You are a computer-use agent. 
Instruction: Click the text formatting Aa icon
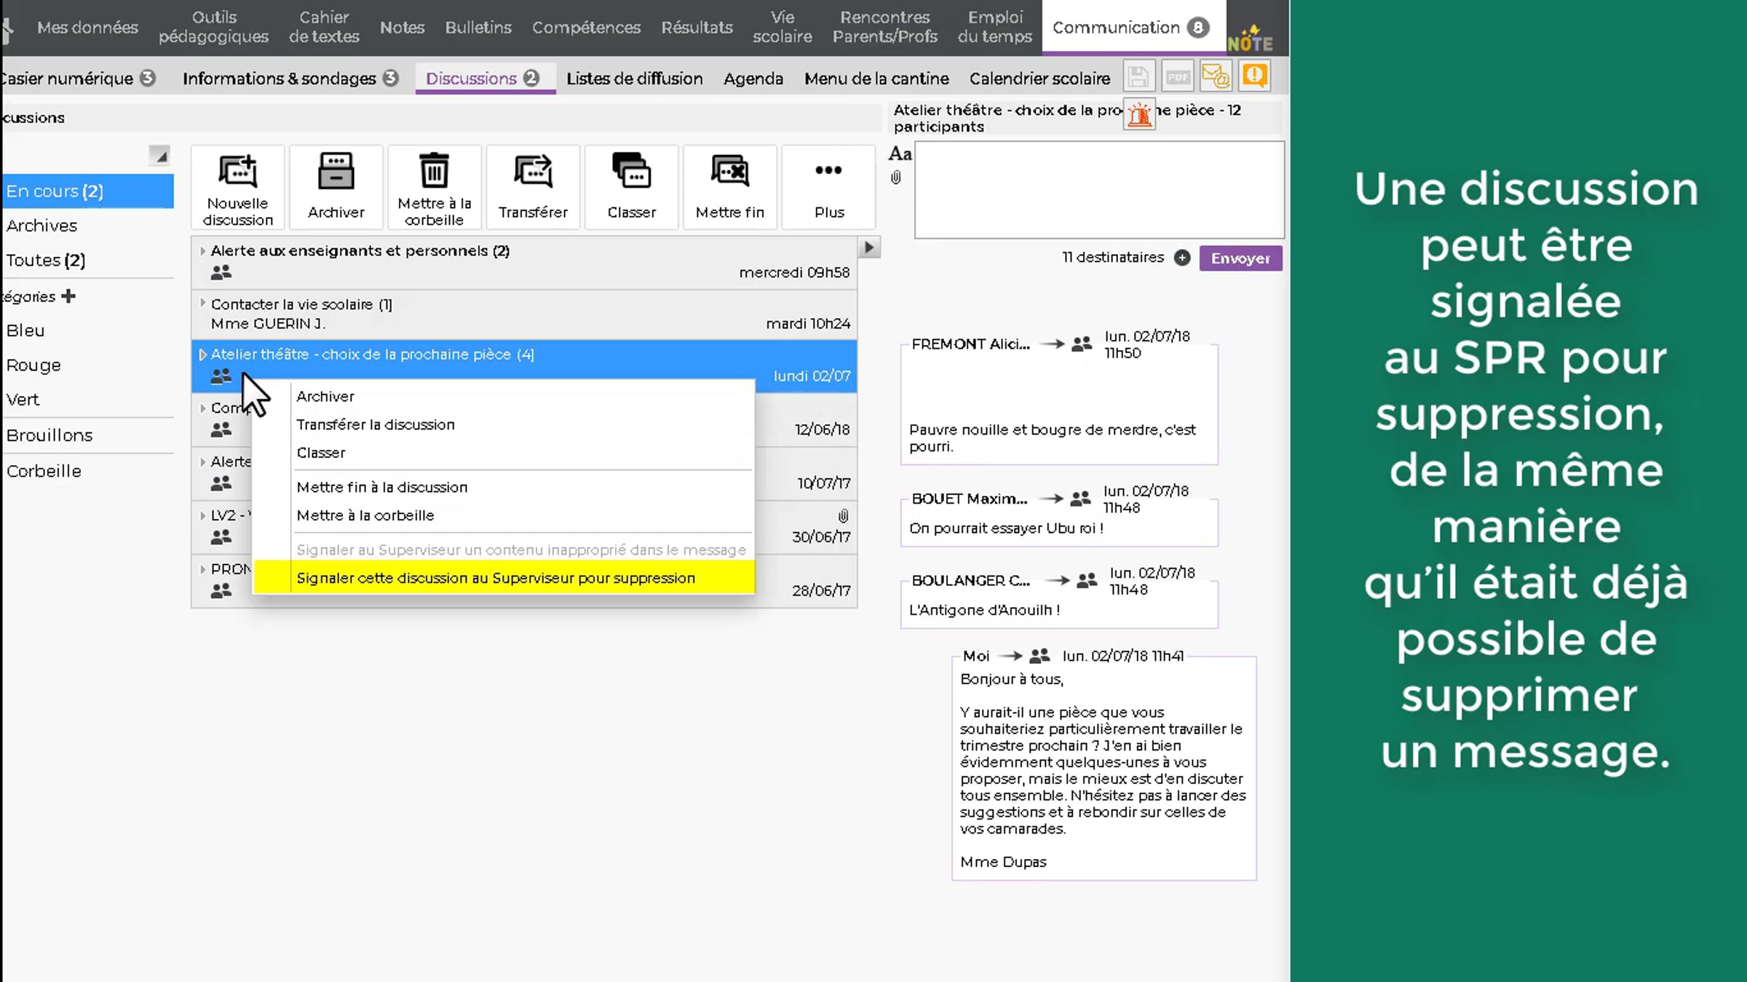[x=900, y=154]
